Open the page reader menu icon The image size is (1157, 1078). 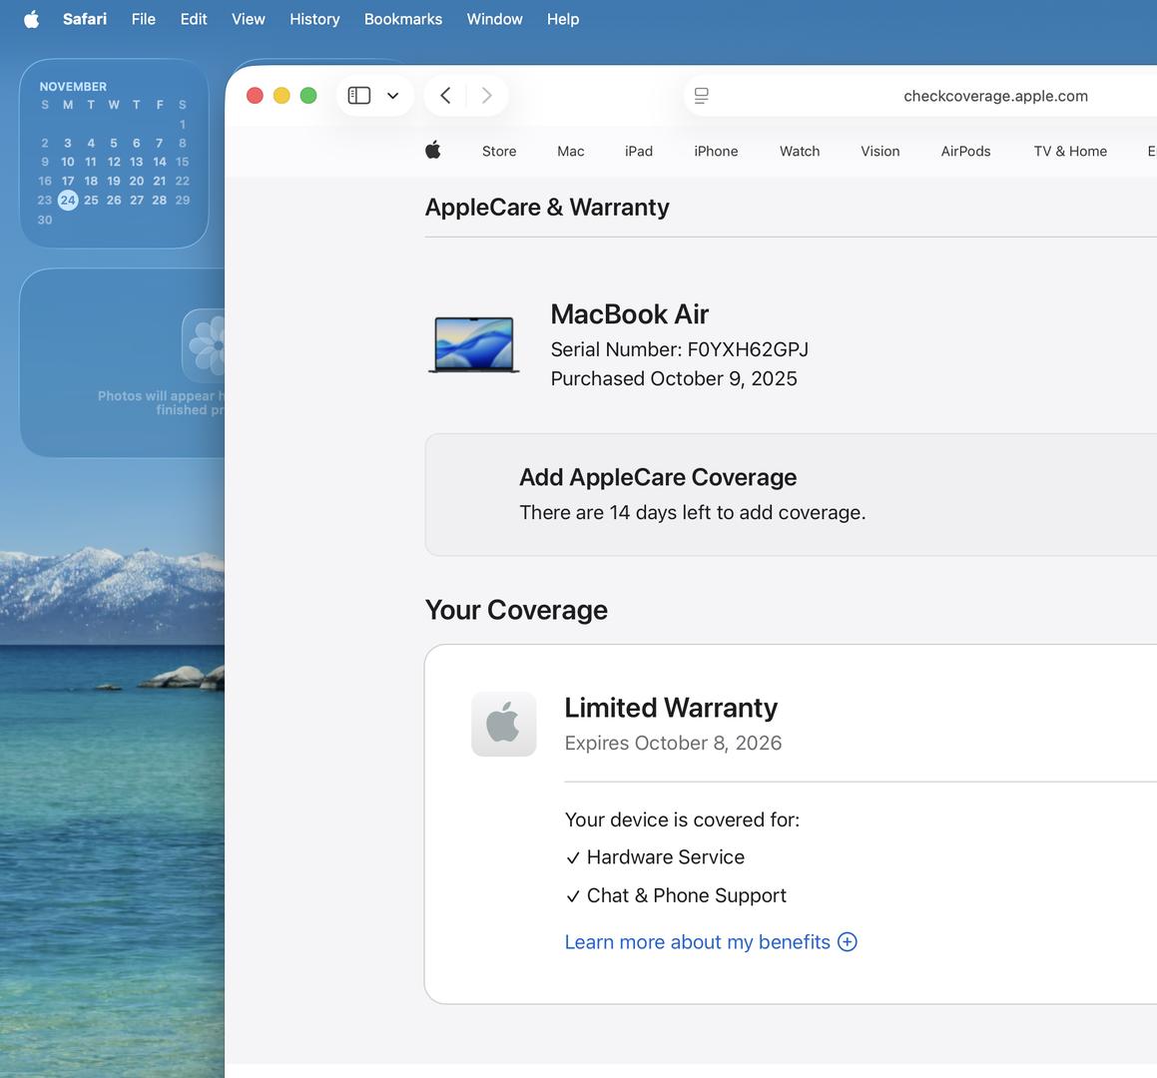tap(702, 96)
